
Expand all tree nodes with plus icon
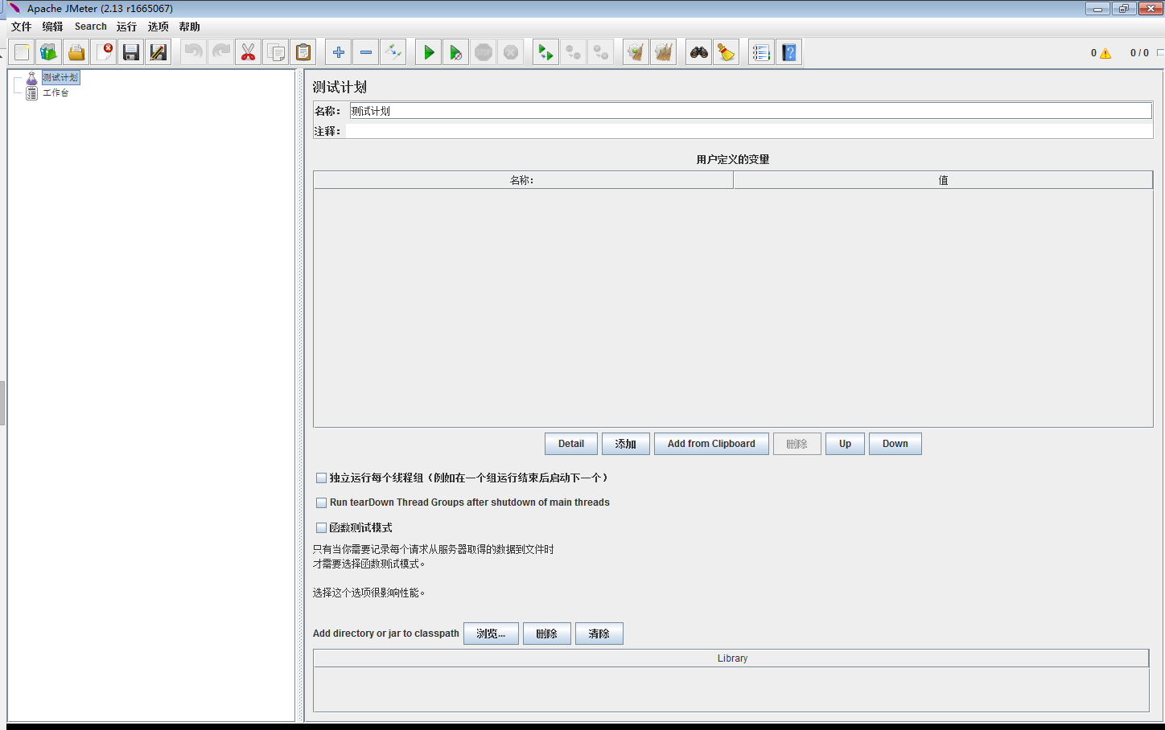[x=339, y=52]
